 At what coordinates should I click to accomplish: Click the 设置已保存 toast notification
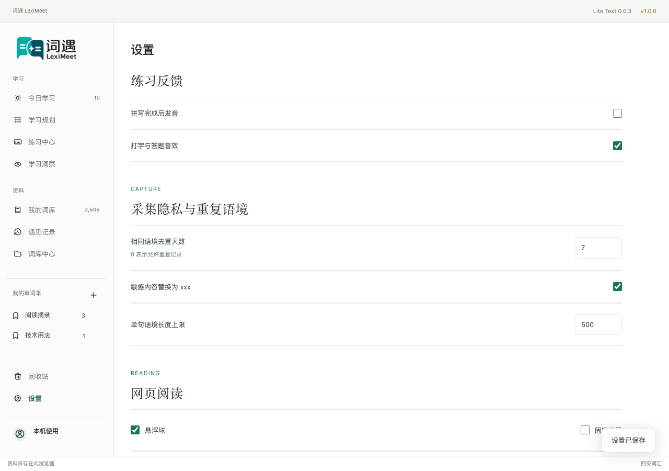(x=628, y=440)
